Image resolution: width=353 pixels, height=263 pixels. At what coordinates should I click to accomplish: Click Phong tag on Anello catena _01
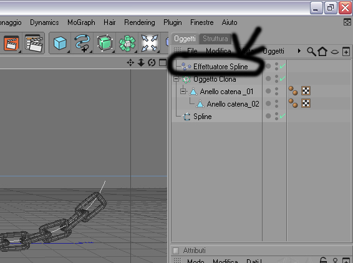coord(293,91)
